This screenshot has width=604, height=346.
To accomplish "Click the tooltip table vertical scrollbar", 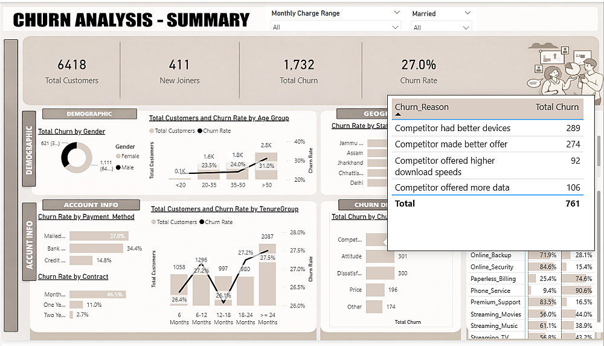I will tap(598, 152).
